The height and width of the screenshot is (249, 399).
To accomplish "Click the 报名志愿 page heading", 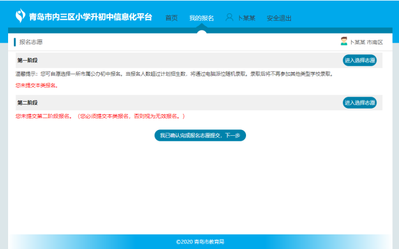I will click(x=31, y=42).
